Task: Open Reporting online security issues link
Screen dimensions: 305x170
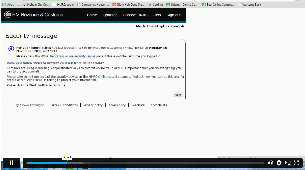Action: click(x=72, y=56)
